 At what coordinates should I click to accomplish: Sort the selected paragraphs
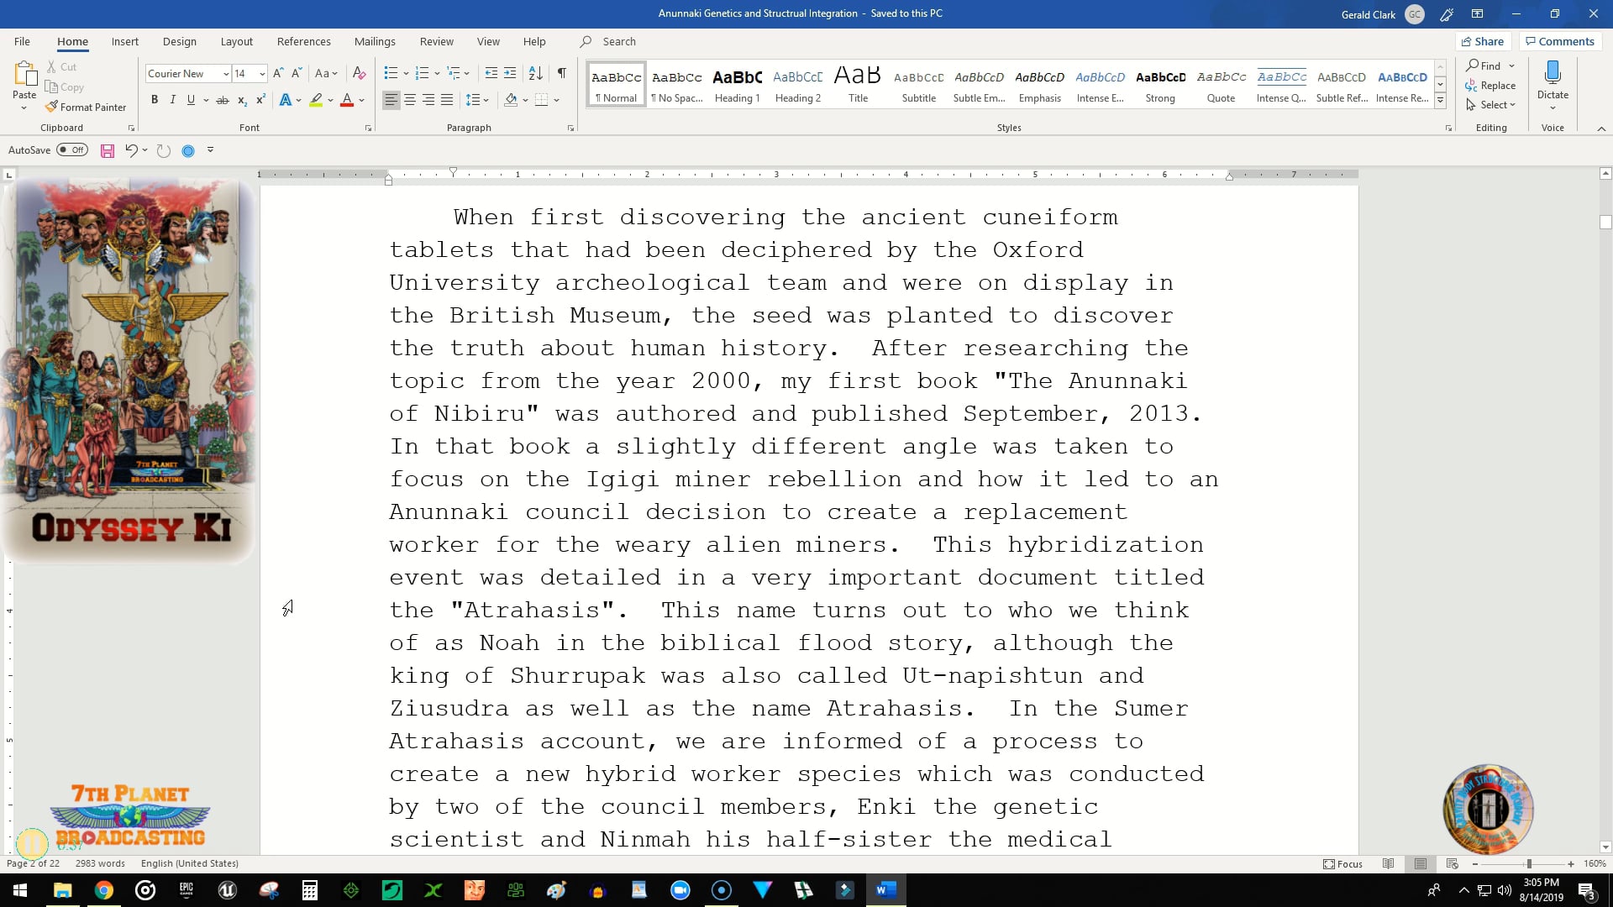[x=535, y=73]
